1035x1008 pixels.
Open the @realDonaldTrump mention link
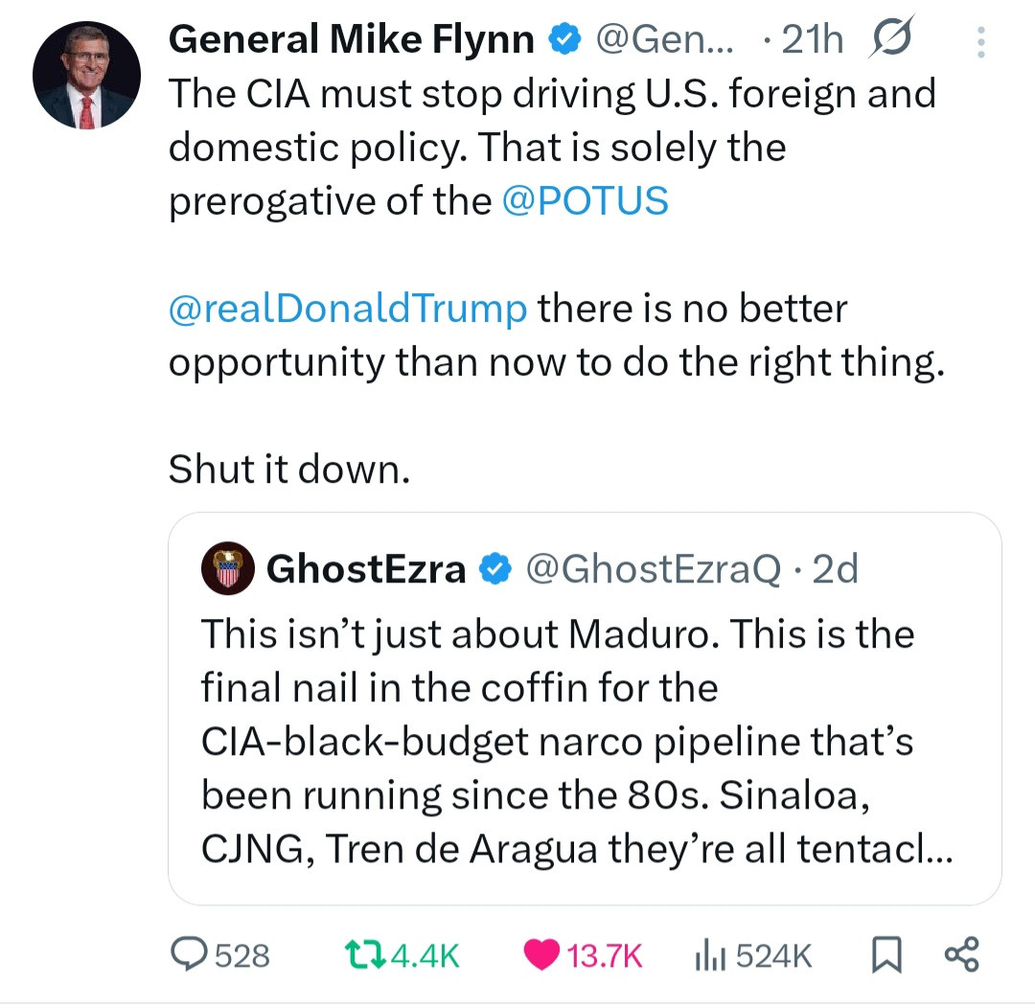[347, 309]
